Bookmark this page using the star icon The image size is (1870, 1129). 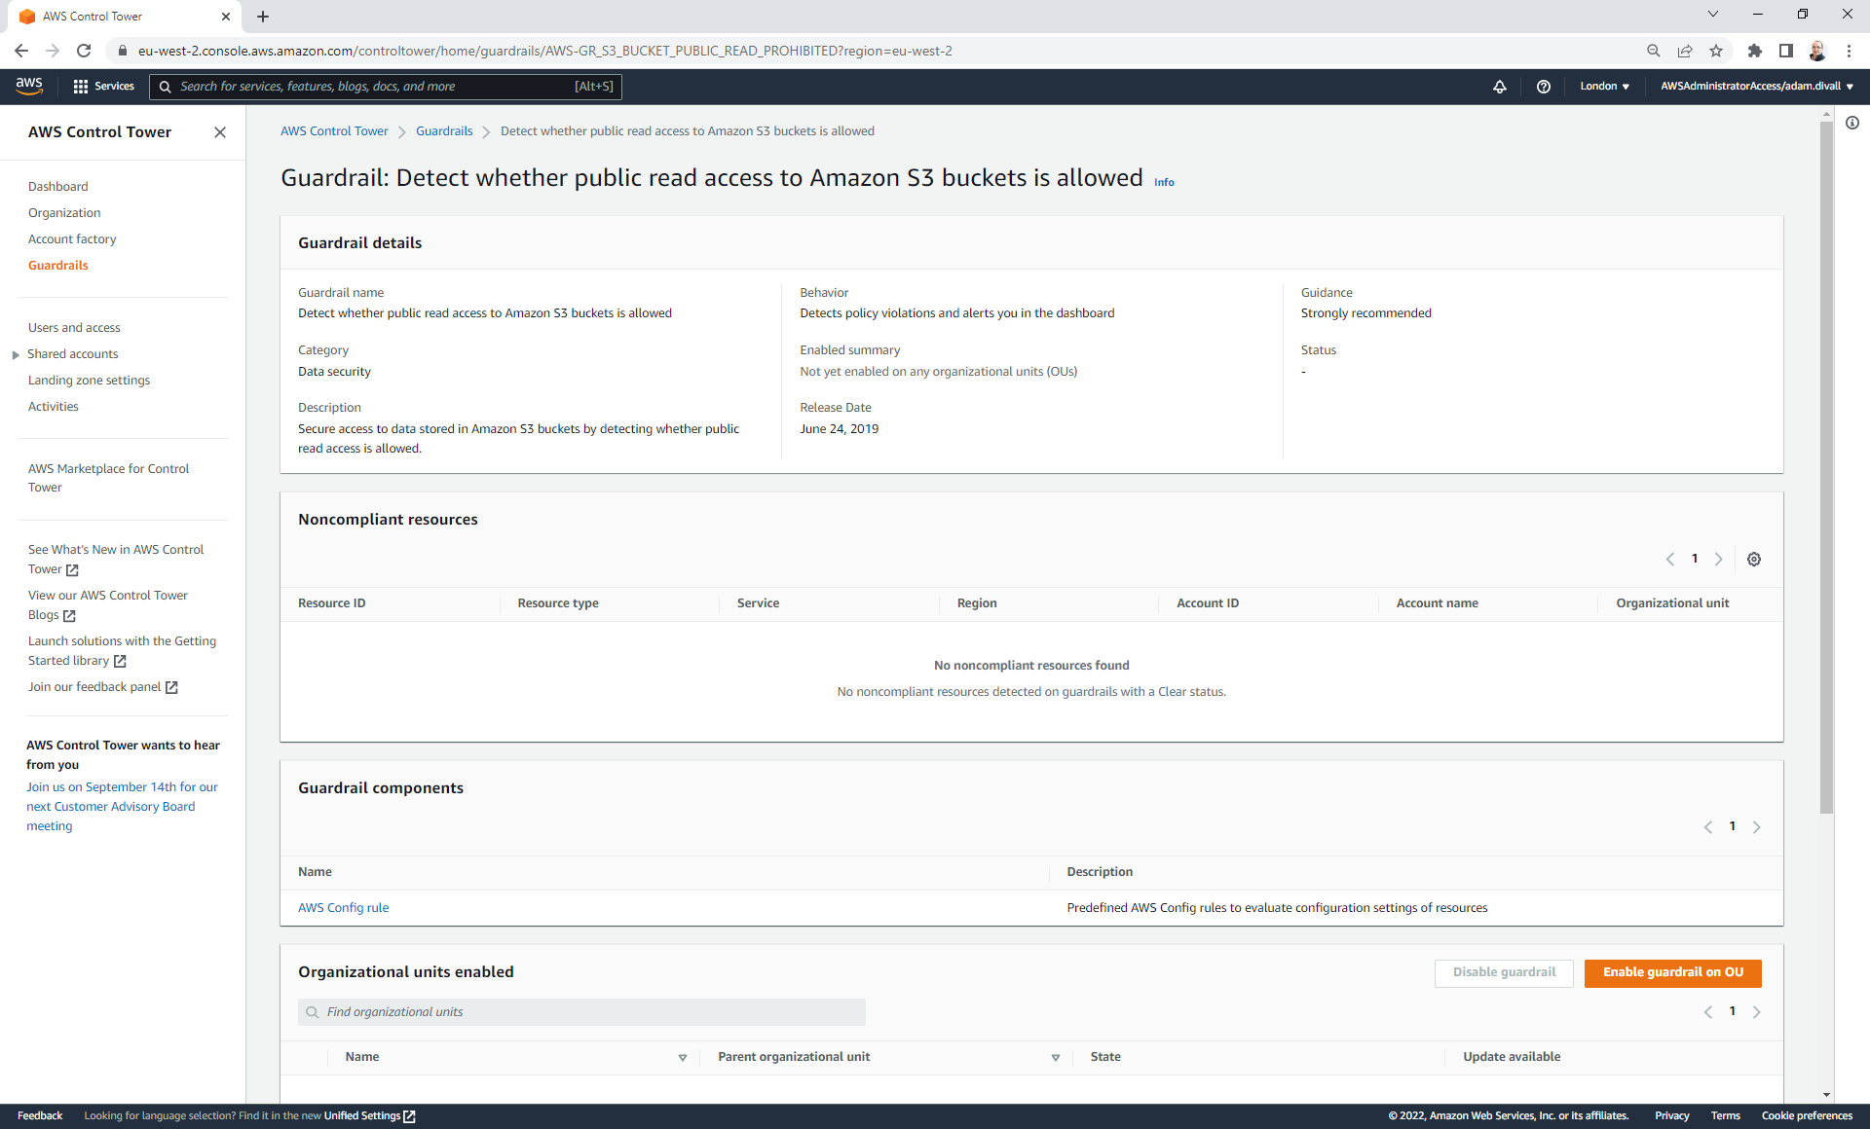(x=1716, y=51)
